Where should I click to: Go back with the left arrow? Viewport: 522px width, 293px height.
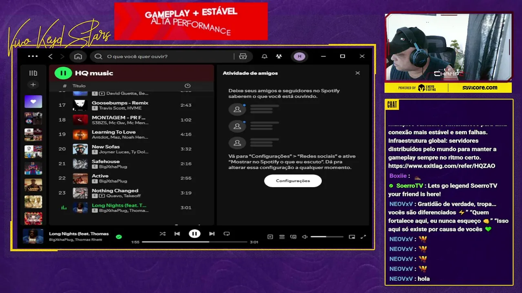[51, 56]
